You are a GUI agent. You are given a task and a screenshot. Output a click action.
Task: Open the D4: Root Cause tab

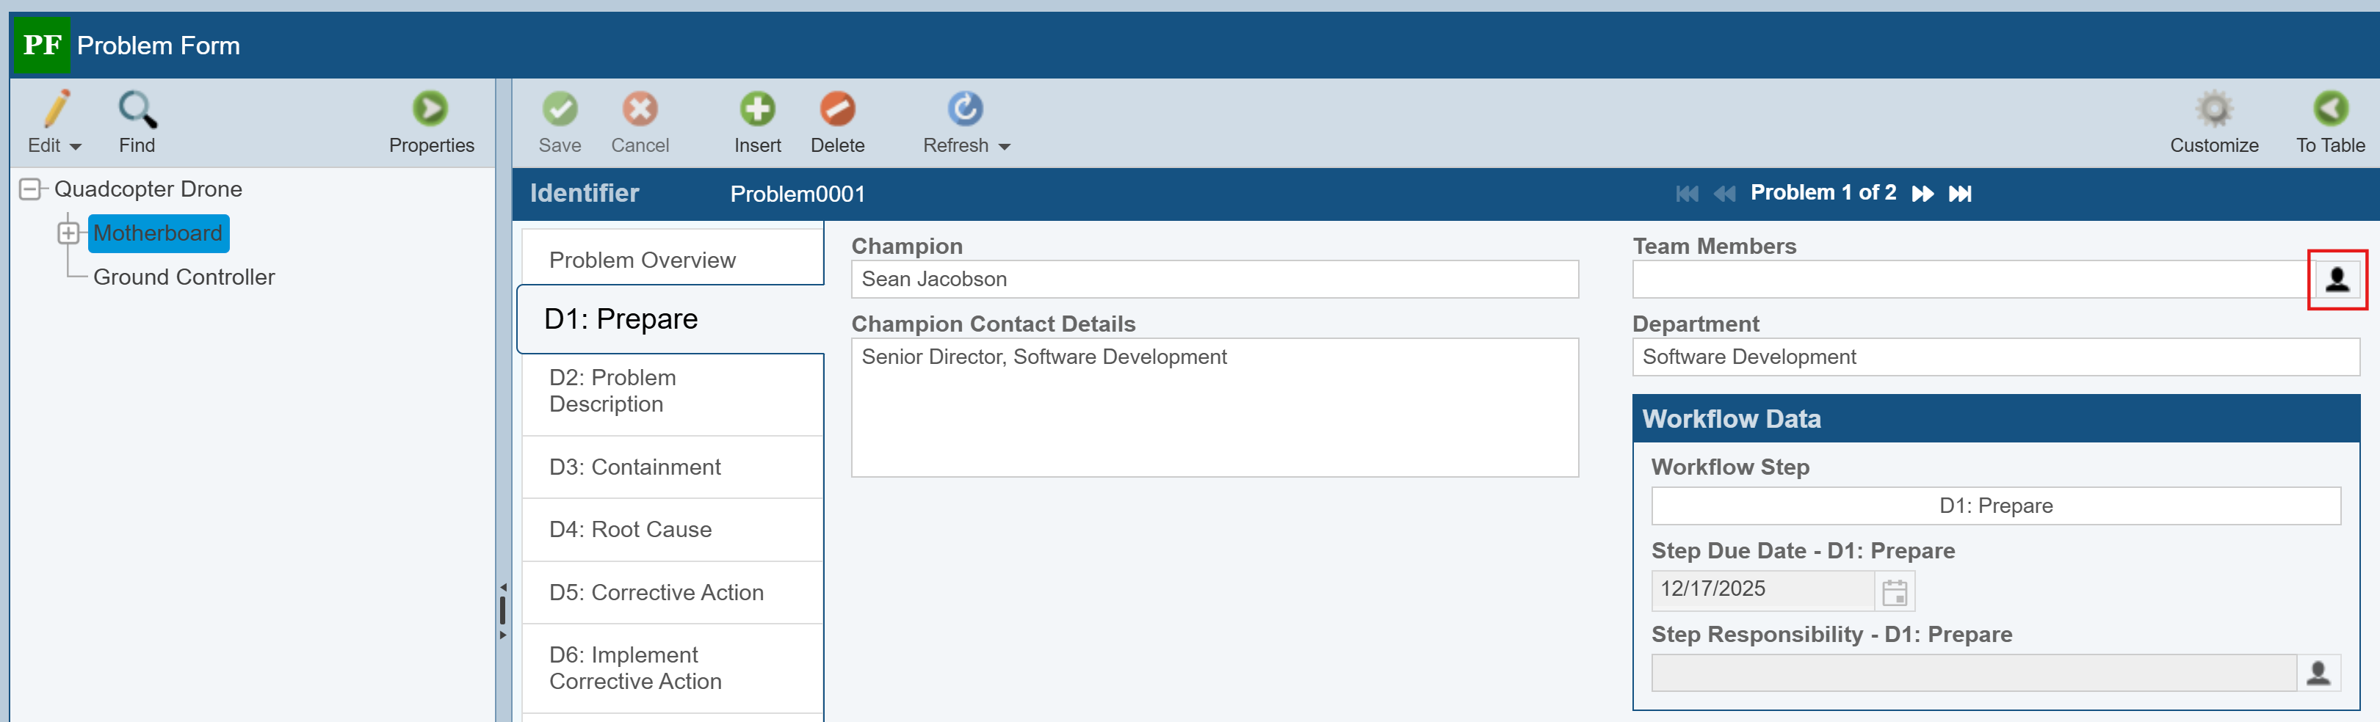pyautogui.click(x=630, y=530)
